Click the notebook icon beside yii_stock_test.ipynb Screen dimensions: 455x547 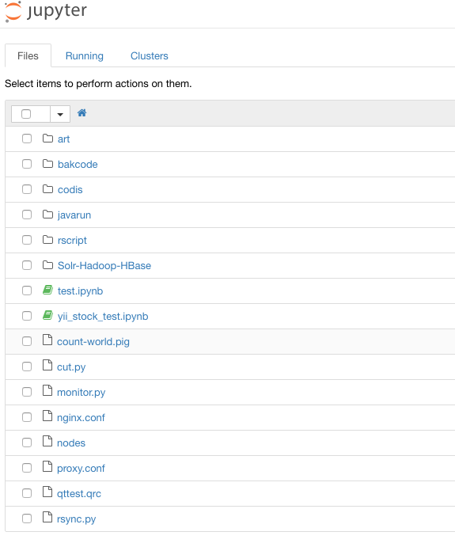(x=47, y=316)
